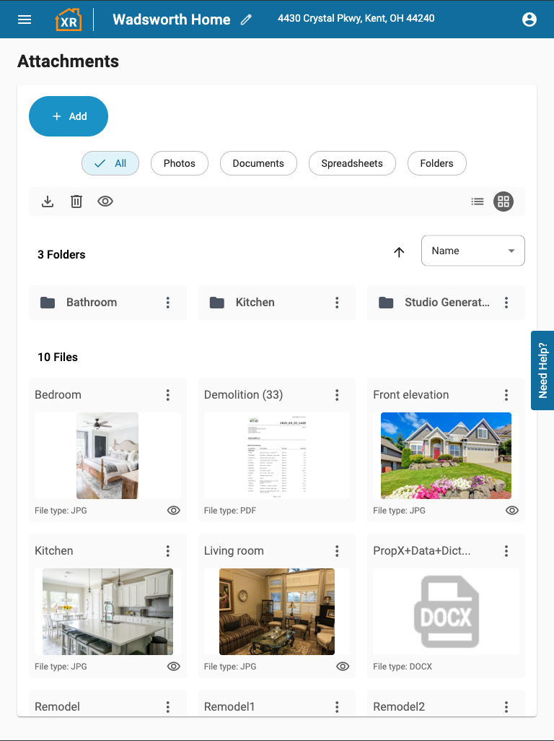Open more options for Kitchen file card
554x741 pixels.
click(167, 551)
